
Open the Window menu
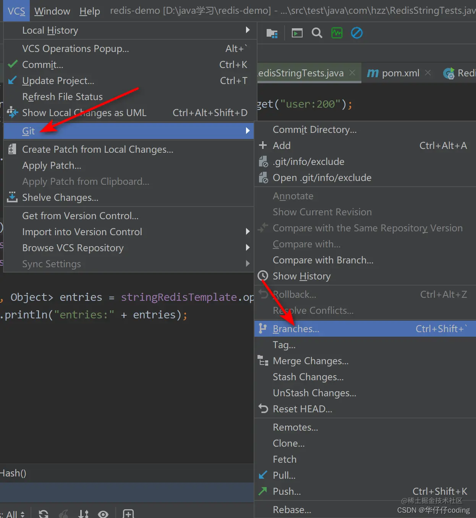point(52,11)
